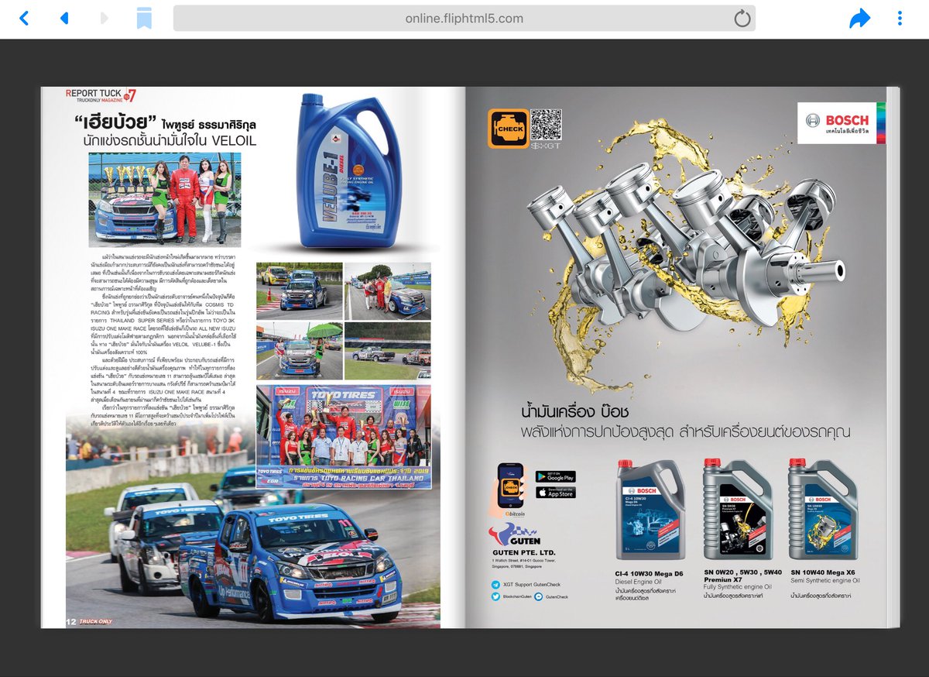The height and width of the screenshot is (677, 929).
Task: Open the podium photo with Toyo Tires banner
Action: tap(344, 436)
